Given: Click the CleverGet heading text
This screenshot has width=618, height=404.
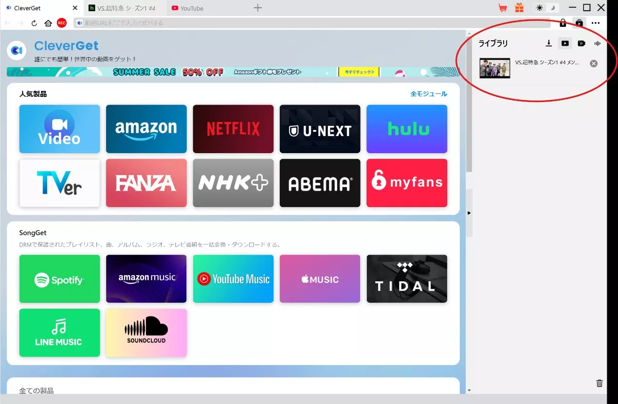Looking at the screenshot, I should pos(66,46).
